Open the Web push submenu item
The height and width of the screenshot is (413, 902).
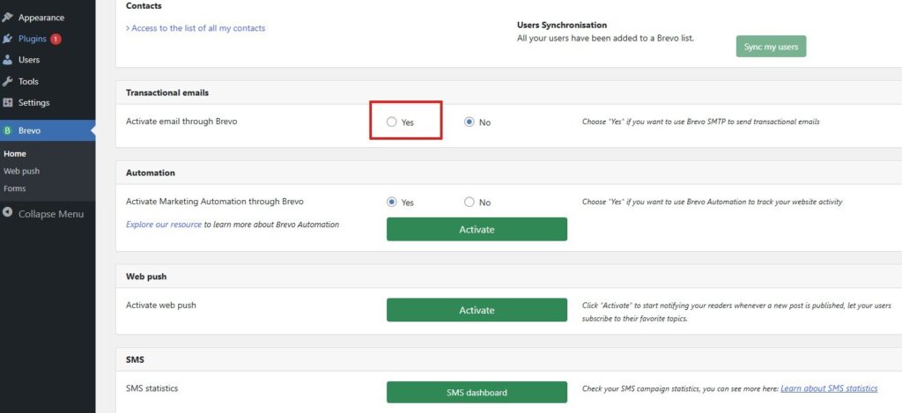(22, 171)
